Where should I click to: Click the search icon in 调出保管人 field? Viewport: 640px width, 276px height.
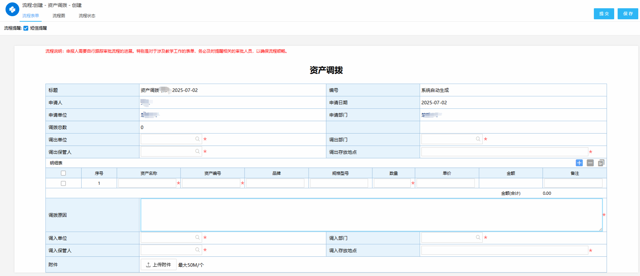click(x=197, y=151)
